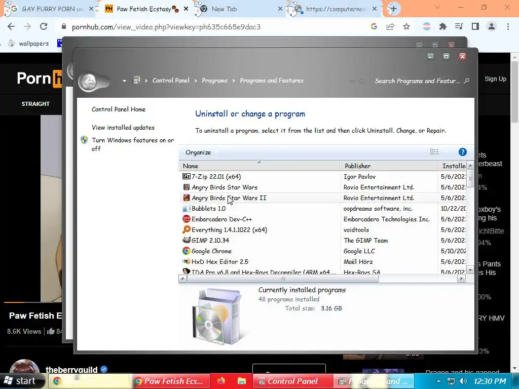Viewport: 519px width, 389px height.
Task: Select the Embarcadero Dev-C++ icon
Action: tap(187, 219)
